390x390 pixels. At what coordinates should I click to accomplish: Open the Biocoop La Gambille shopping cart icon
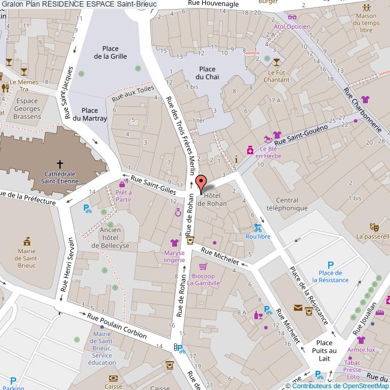pos(203,266)
